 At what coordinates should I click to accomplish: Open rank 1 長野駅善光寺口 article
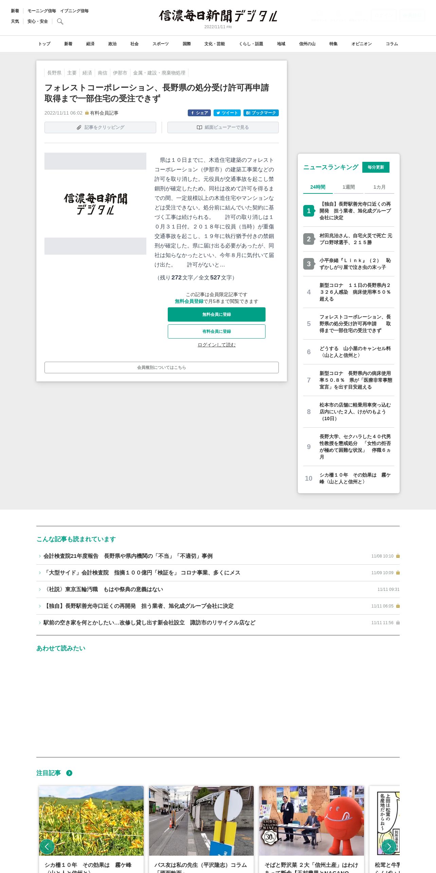click(355, 211)
